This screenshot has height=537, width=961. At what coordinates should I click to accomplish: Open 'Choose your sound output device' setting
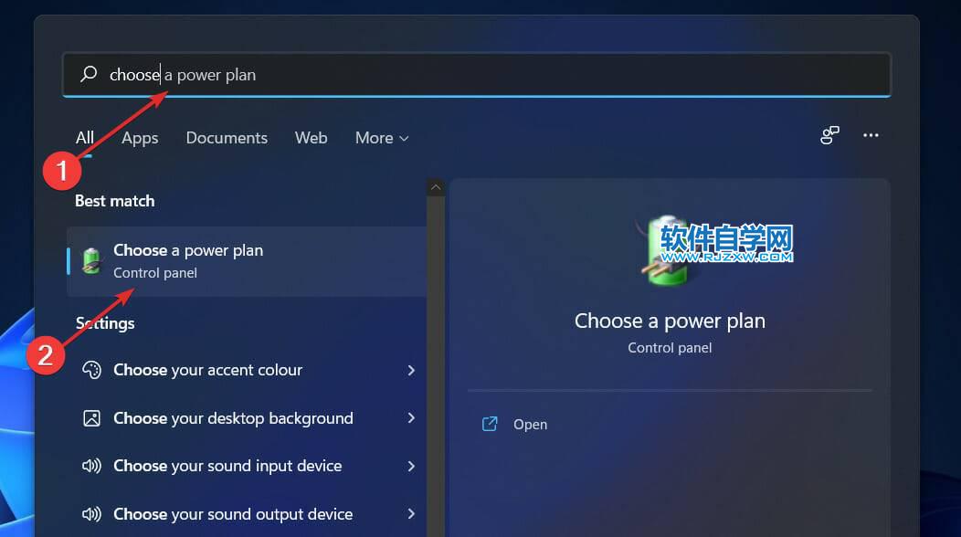pos(247,513)
